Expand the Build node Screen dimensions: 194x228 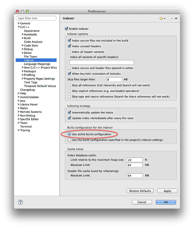point(23,38)
